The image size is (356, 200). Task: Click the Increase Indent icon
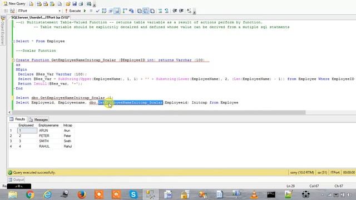(181, 11)
